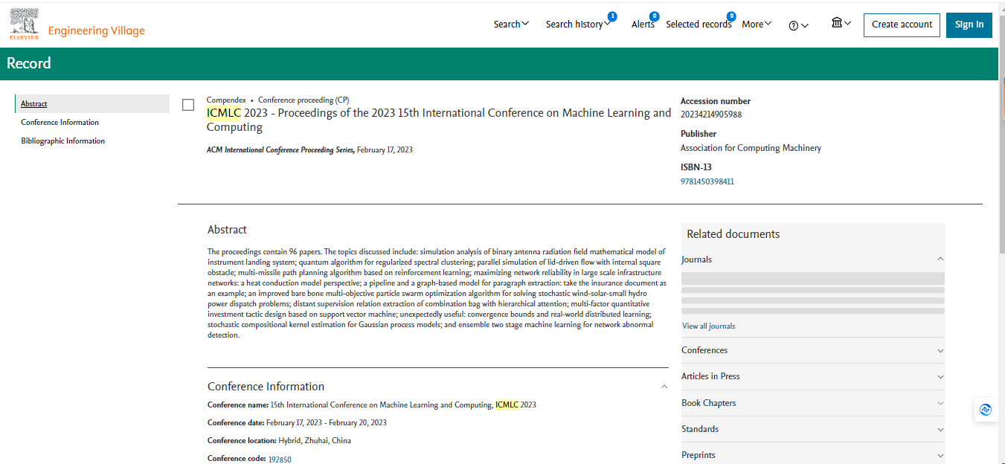Click the Create account button
Screen dimensions: 1005x464
[x=902, y=25]
